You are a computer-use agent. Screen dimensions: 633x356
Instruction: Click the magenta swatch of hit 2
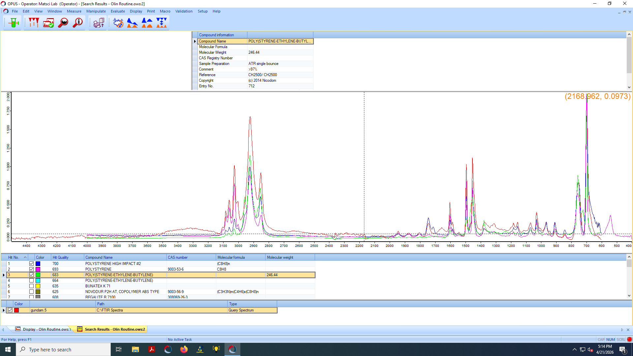click(38, 269)
